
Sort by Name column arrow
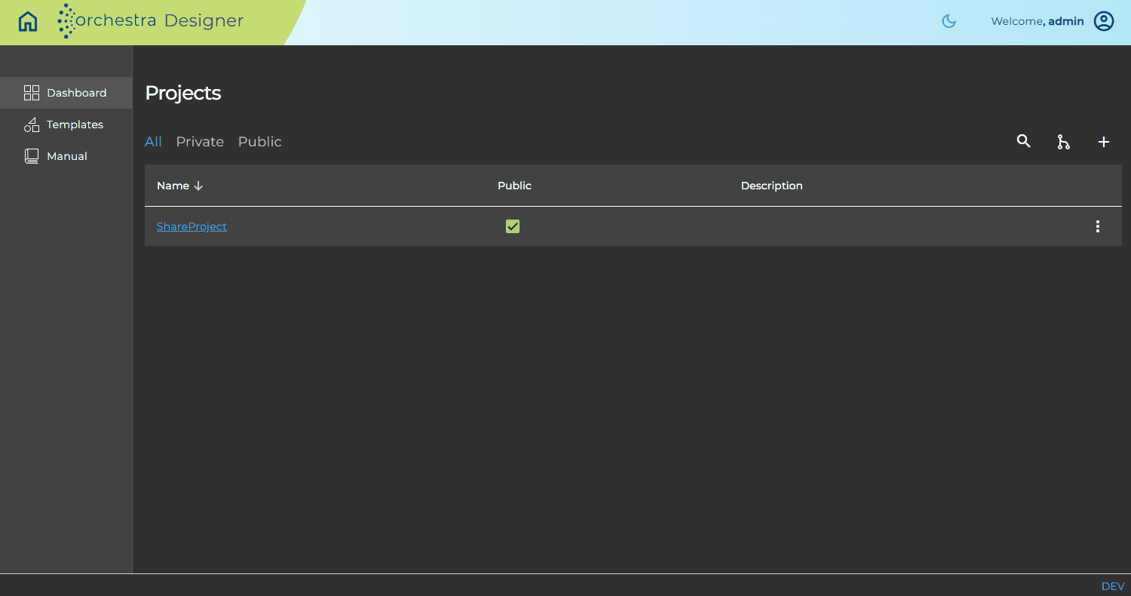[198, 186]
